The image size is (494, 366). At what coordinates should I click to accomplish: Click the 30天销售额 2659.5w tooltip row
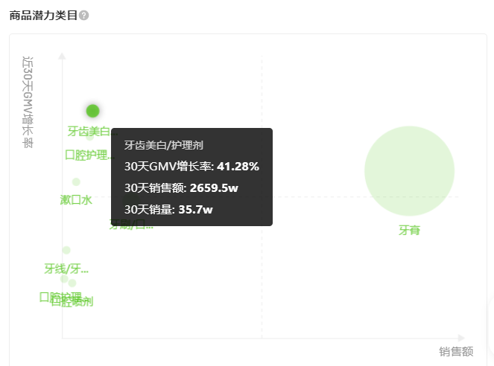click(191, 187)
